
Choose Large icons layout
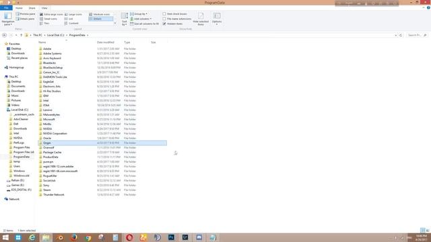pos(73,14)
